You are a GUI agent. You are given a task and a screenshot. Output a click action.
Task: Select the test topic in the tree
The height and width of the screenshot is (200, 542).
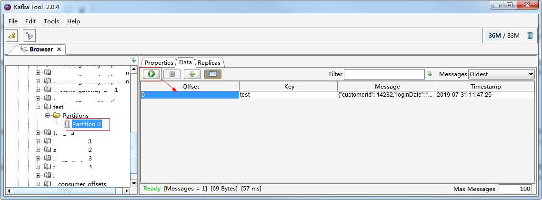click(x=59, y=107)
